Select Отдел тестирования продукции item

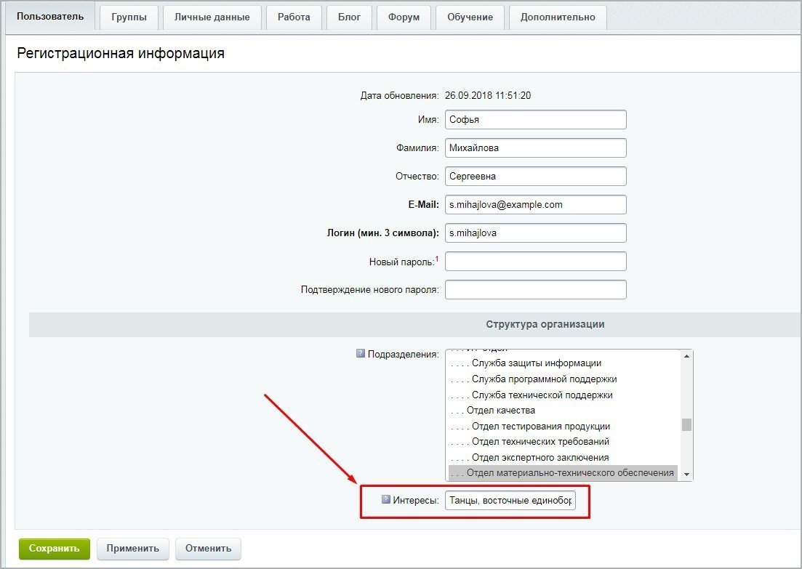pos(540,426)
